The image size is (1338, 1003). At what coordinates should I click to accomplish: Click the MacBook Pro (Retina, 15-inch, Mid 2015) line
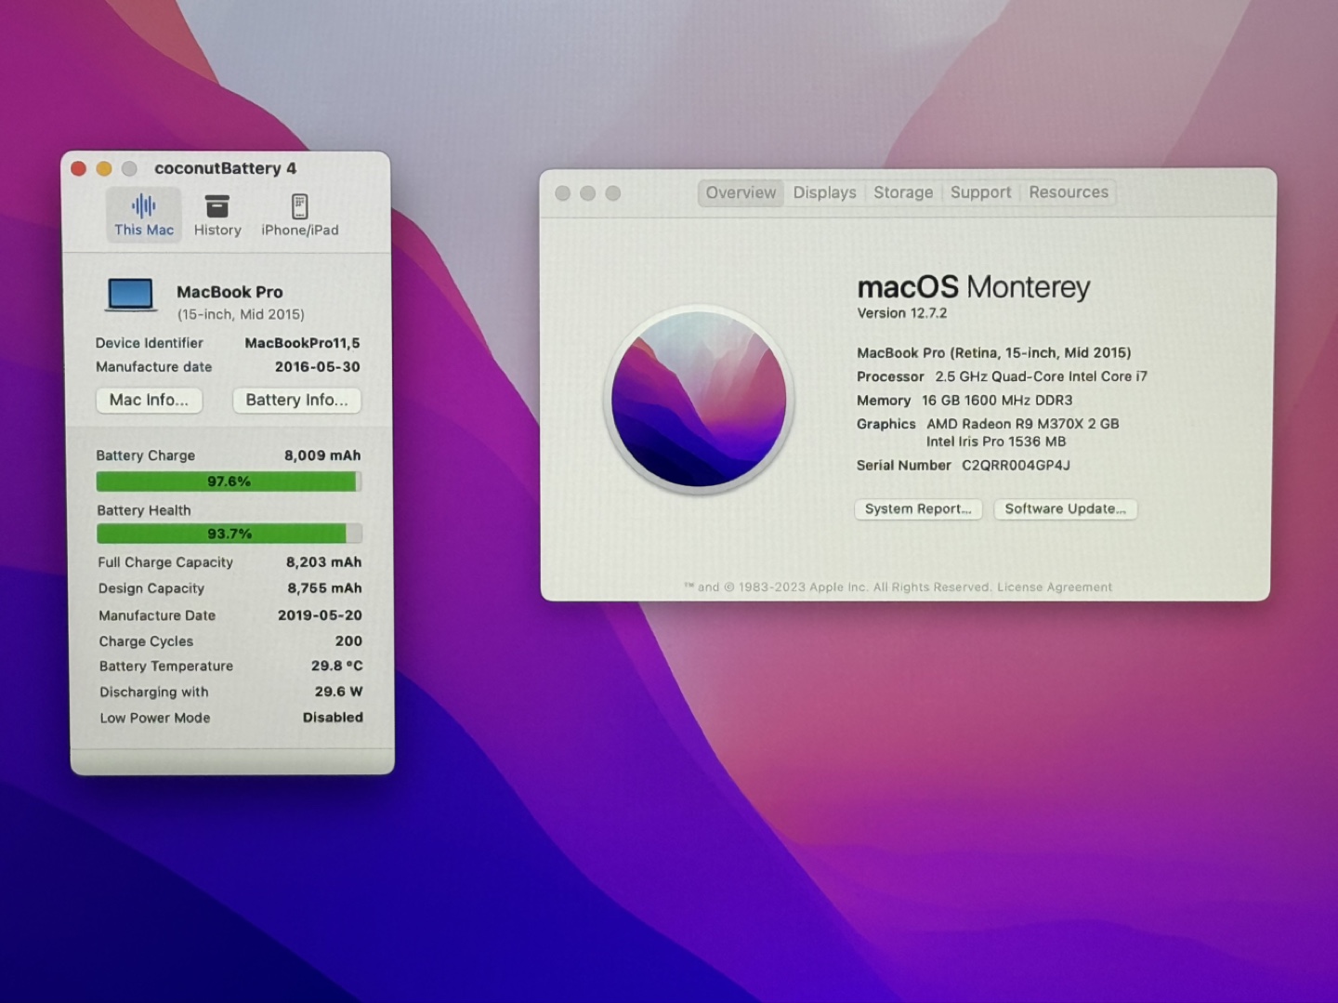click(x=994, y=353)
